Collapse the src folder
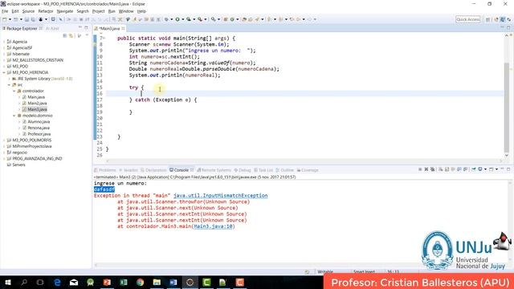Image resolution: width=514 pixels, height=289 pixels. (x=9, y=85)
